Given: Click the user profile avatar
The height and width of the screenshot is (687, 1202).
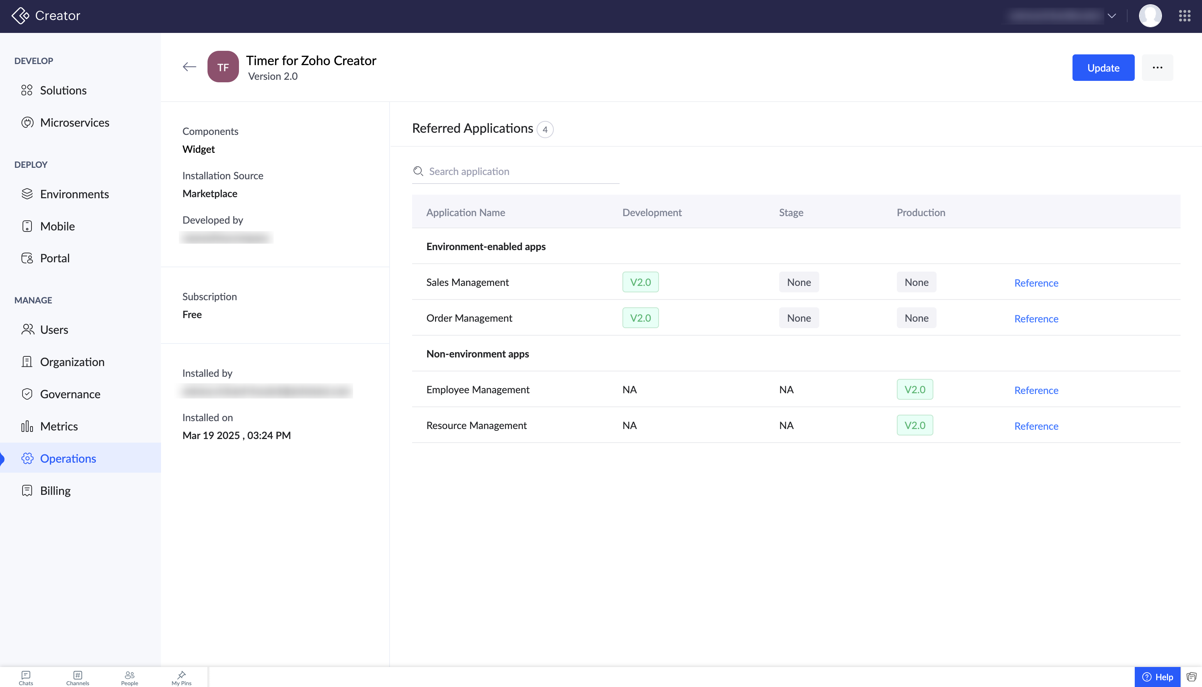Looking at the screenshot, I should click(1150, 16).
